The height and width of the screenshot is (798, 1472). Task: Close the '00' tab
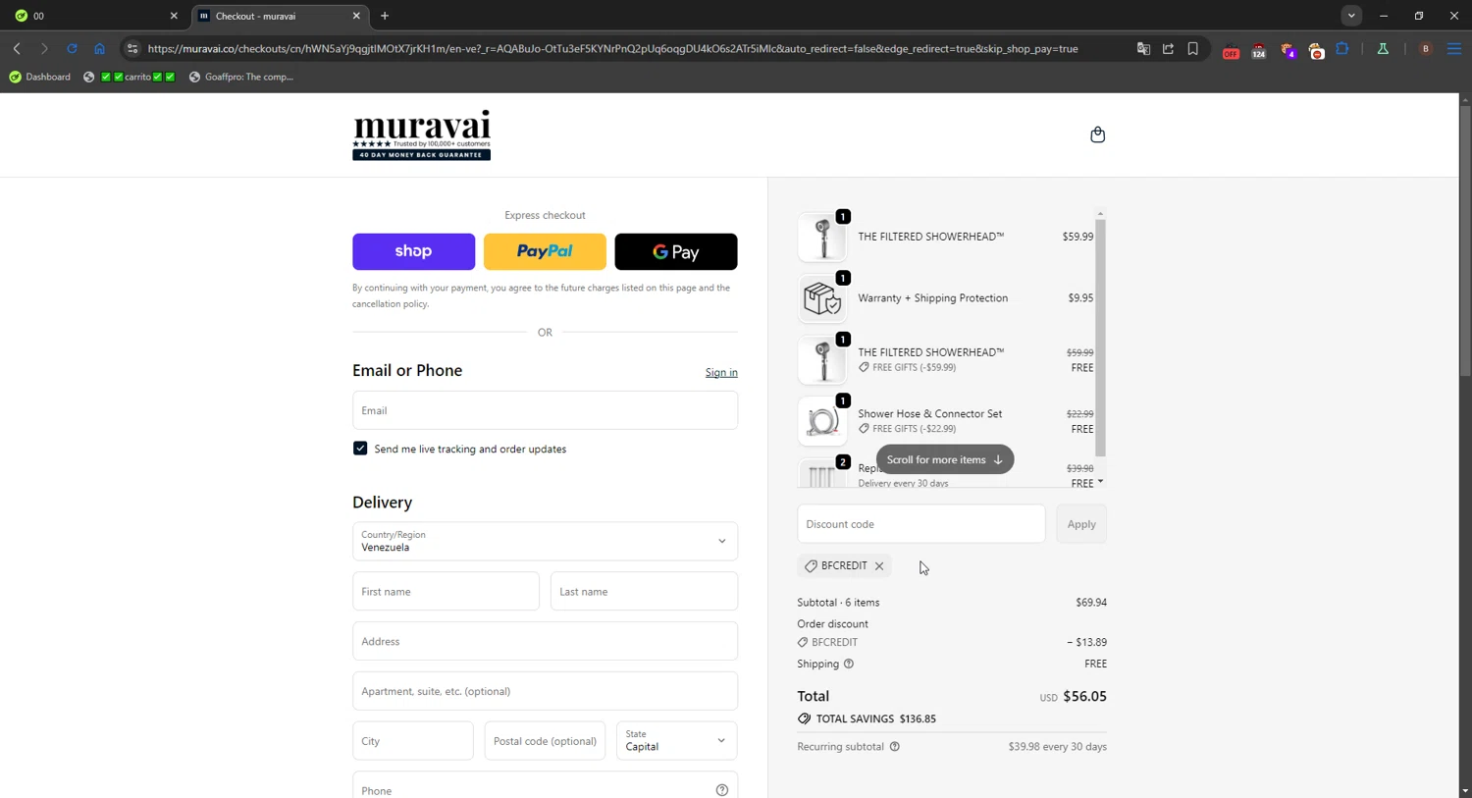pos(174,16)
